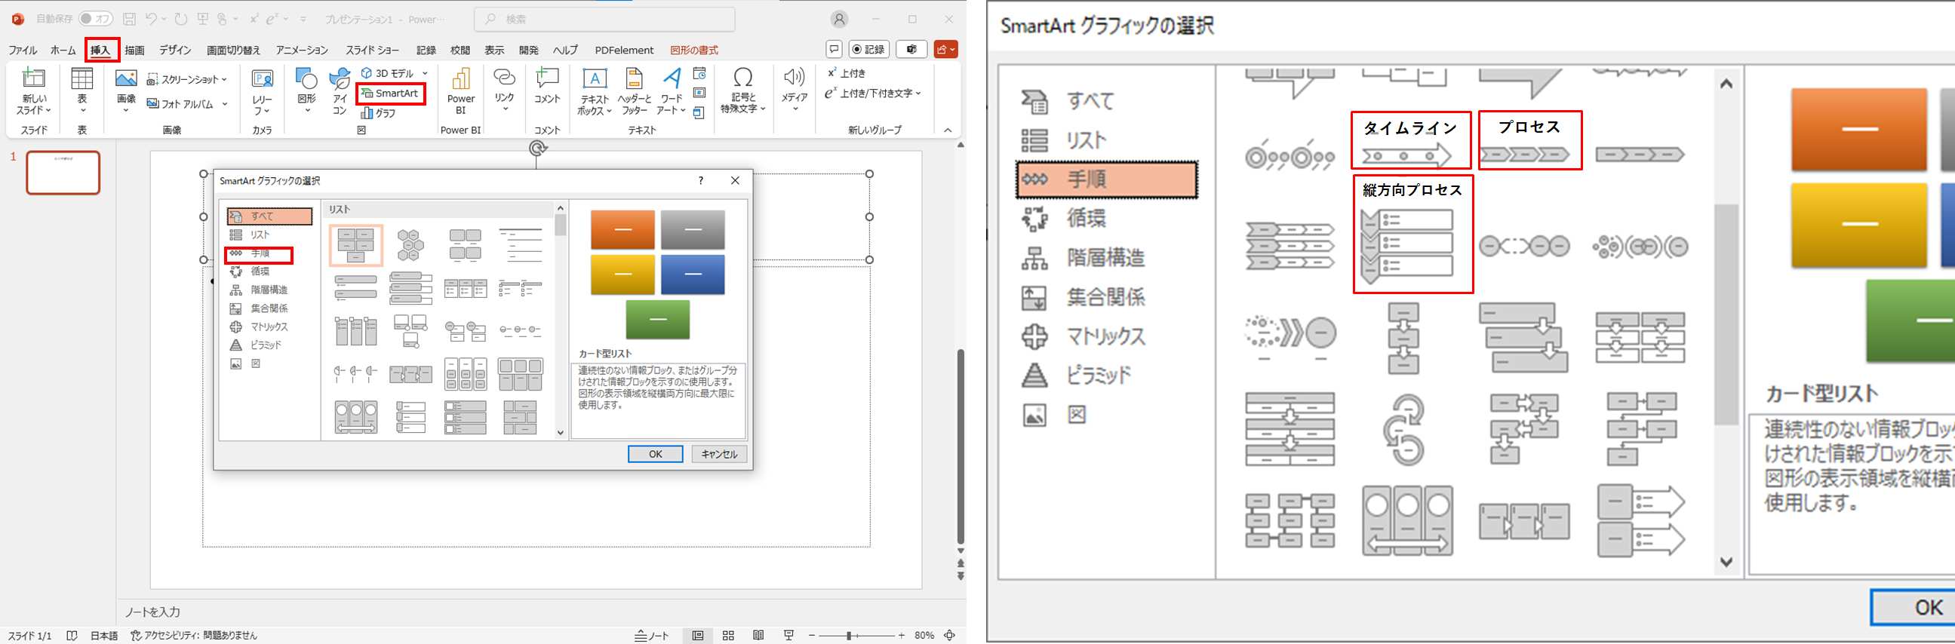
Task: Select 縦方向プロセス SmartArt in enlarged dialog
Action: (x=1407, y=247)
